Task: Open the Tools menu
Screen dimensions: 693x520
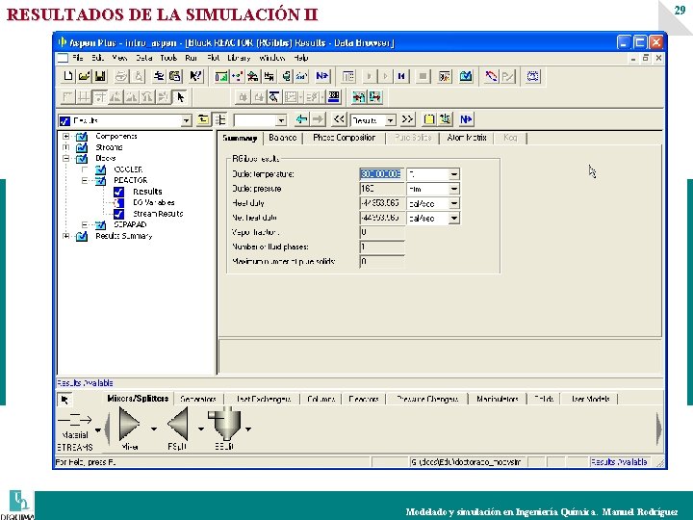Action: (168, 58)
